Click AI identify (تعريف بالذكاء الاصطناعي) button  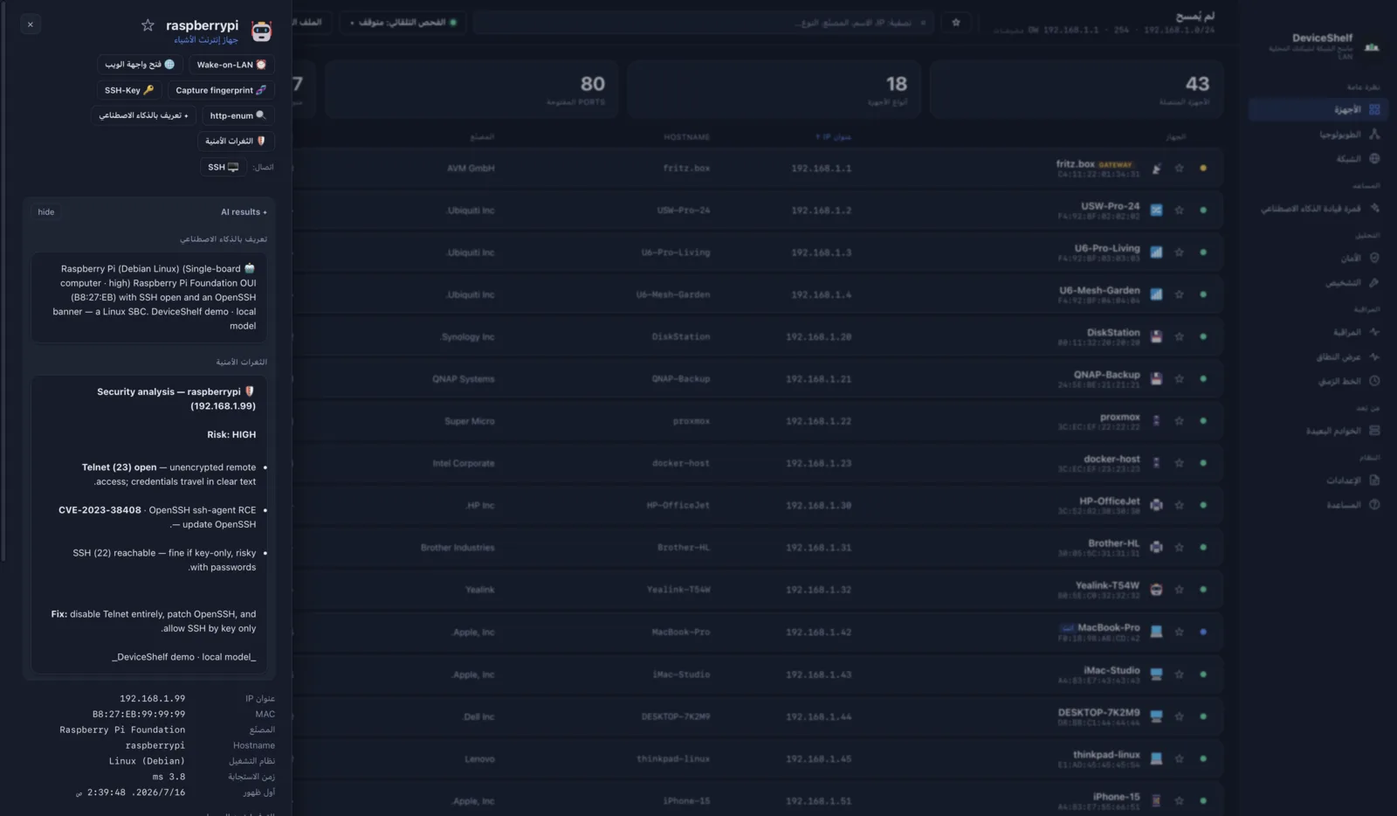(143, 115)
